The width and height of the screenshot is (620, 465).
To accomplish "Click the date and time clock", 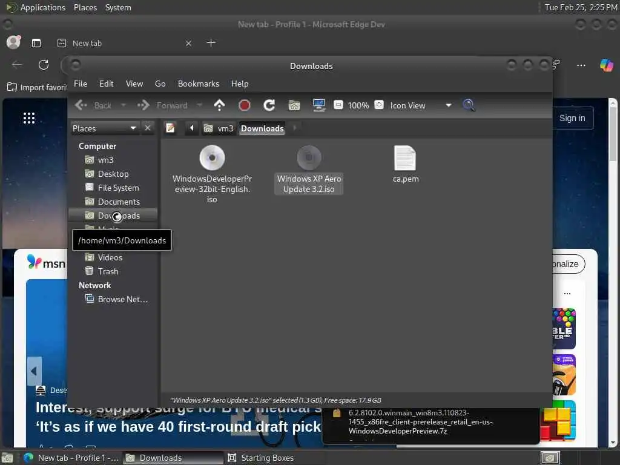I will click(580, 7).
